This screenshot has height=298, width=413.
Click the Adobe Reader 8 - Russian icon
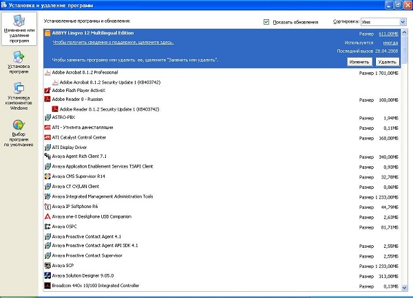(x=47, y=100)
